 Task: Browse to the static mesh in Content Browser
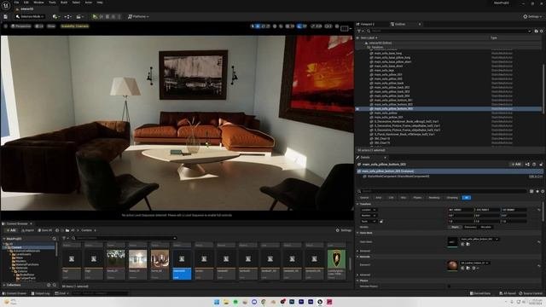[468, 245]
